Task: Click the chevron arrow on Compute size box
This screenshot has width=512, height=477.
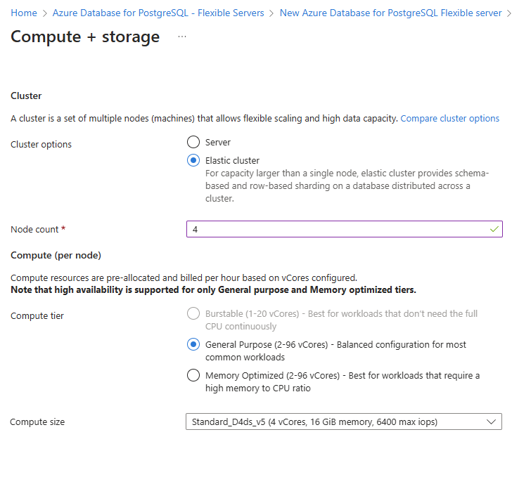Action: click(491, 422)
